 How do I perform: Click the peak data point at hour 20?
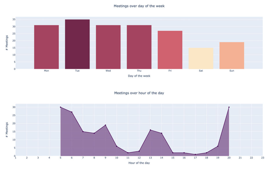pos(229,107)
